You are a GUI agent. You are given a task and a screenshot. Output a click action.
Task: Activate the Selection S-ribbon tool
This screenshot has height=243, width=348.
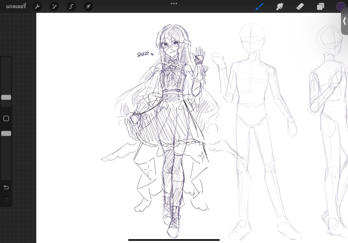point(71,7)
